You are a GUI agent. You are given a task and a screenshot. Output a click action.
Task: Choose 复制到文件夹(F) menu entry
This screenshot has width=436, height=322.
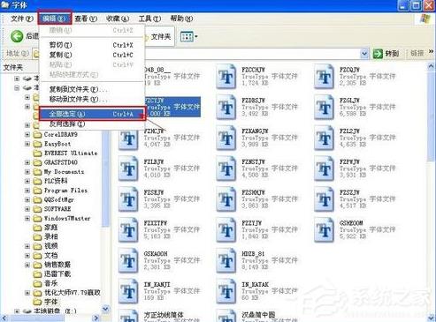point(92,89)
